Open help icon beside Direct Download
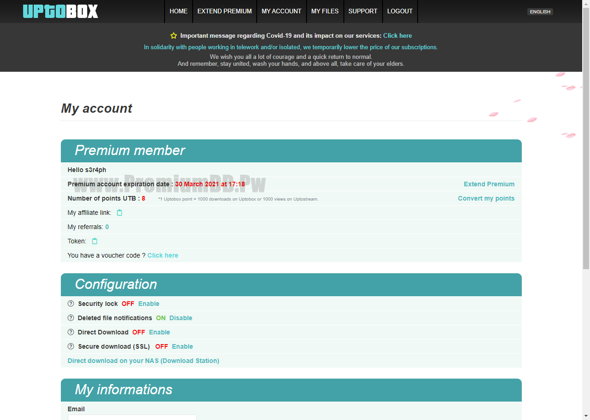590x420 pixels. (x=71, y=332)
